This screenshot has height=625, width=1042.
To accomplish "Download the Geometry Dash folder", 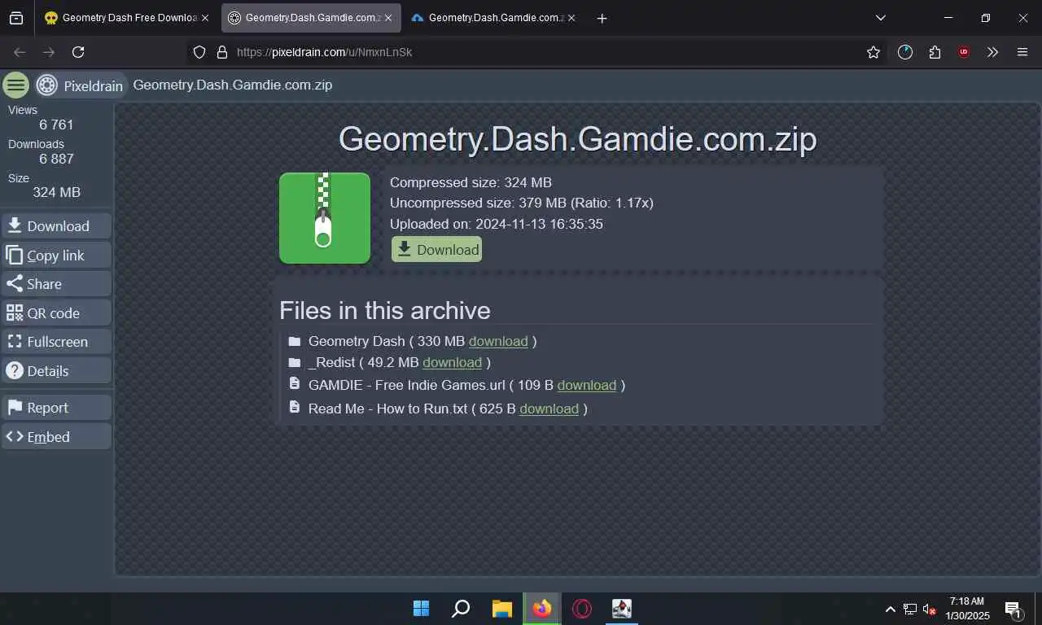I will [498, 341].
